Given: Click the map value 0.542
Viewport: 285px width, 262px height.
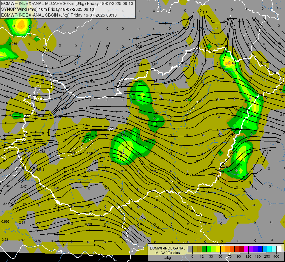Looking at the screenshot, I should pos(40,170).
